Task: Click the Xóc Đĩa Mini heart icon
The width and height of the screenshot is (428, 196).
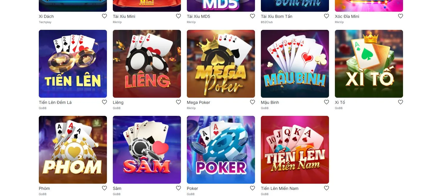Action: [400, 16]
